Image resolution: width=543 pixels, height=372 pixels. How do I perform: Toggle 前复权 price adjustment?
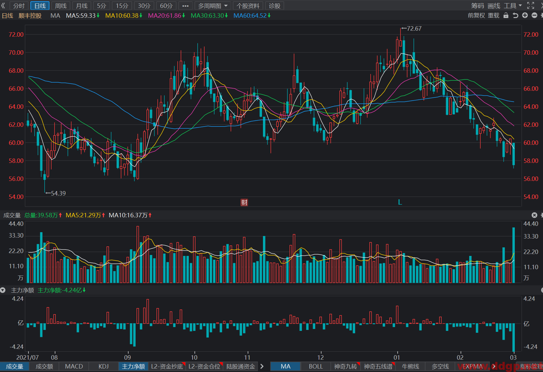(x=476, y=15)
